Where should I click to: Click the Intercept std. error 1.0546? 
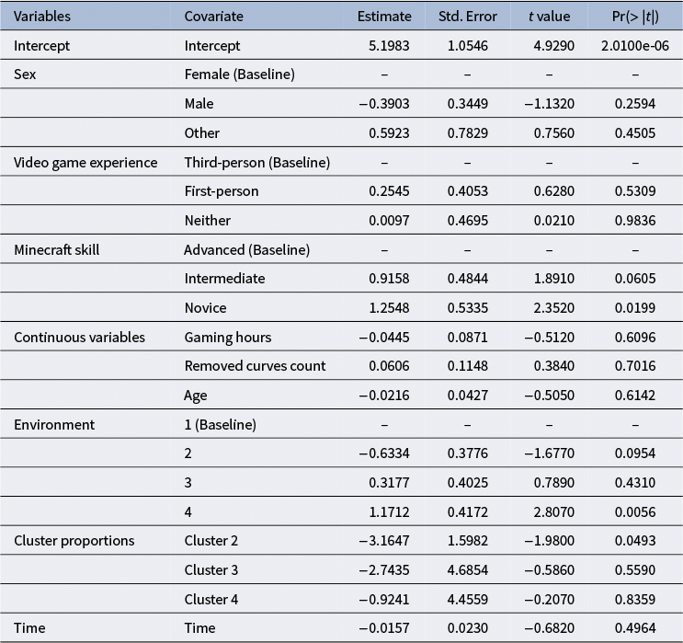coord(467,46)
